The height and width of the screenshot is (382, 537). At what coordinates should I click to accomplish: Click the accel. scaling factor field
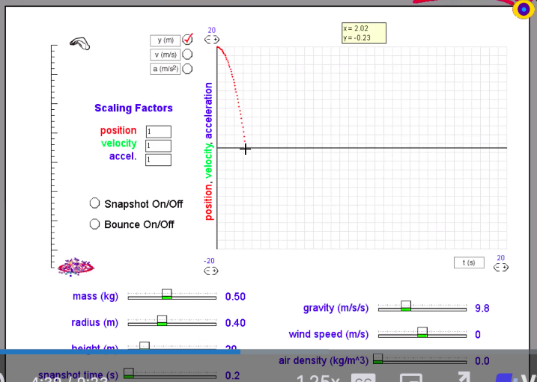[158, 159]
